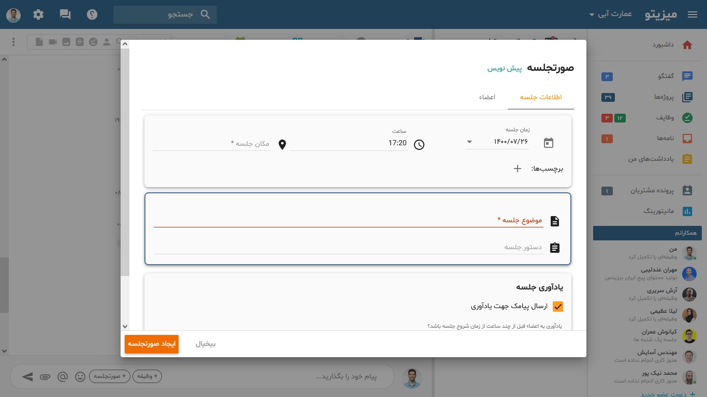Toggle ارسال پیامک جهت یادآوری checkbox
The height and width of the screenshot is (397, 707).
point(558,307)
